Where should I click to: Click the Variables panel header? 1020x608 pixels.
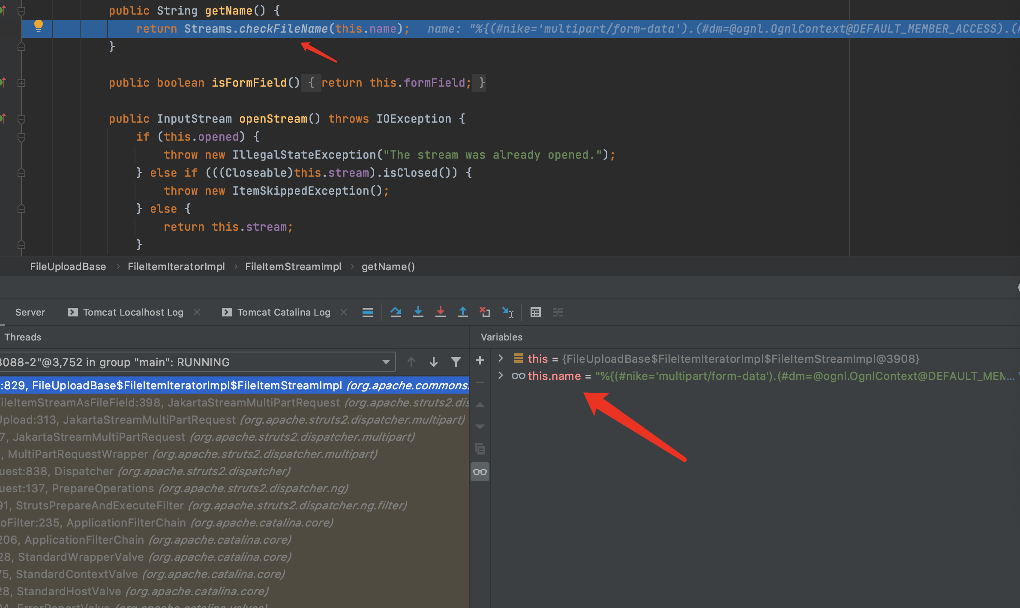click(x=501, y=337)
